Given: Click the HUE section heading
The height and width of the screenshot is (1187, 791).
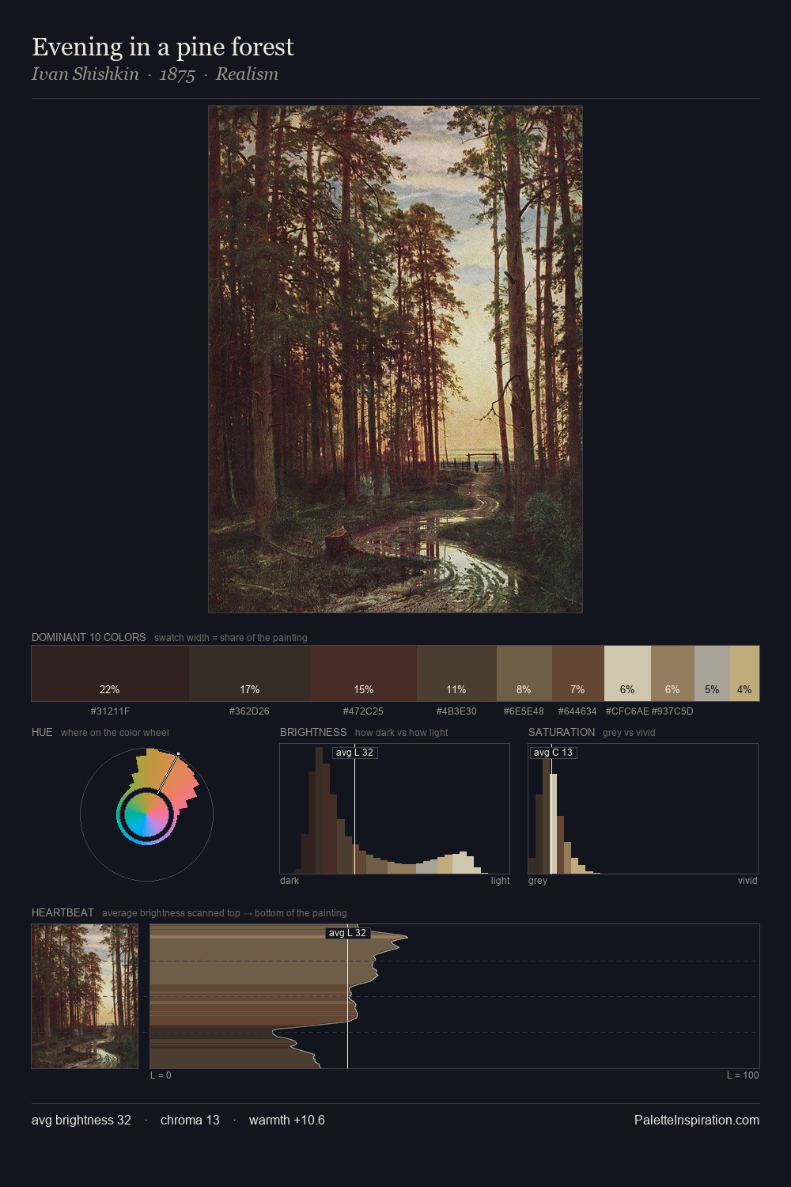Looking at the screenshot, I should pyautogui.click(x=42, y=732).
